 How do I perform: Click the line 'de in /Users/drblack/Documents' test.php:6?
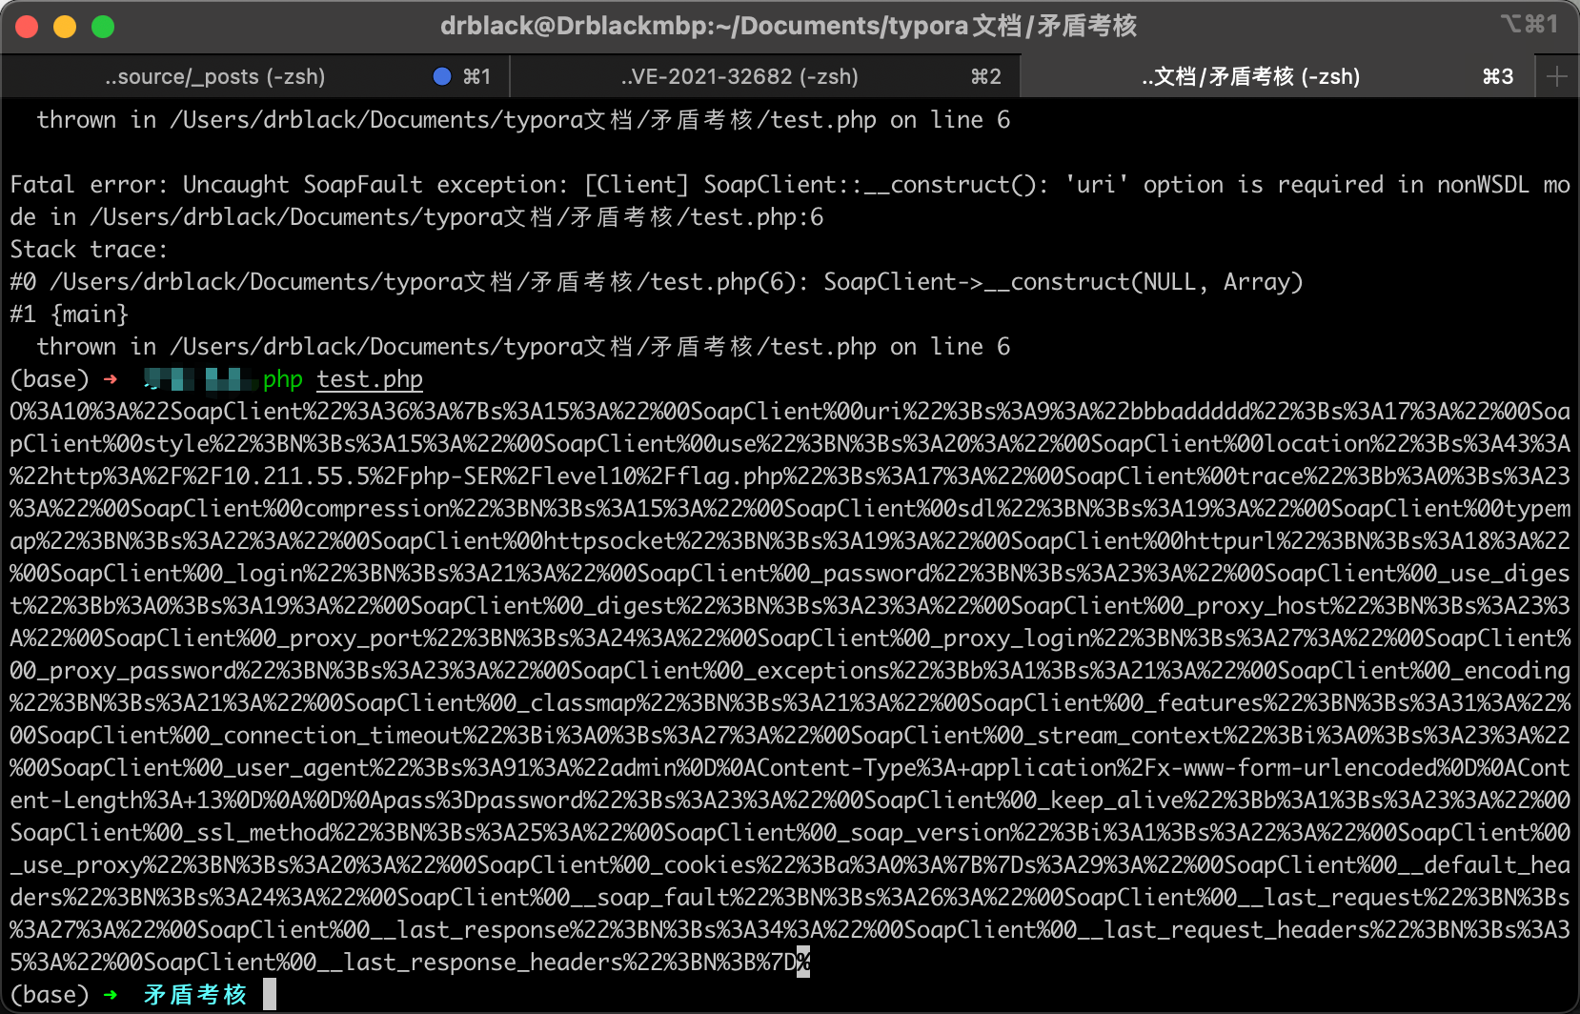coord(416,217)
